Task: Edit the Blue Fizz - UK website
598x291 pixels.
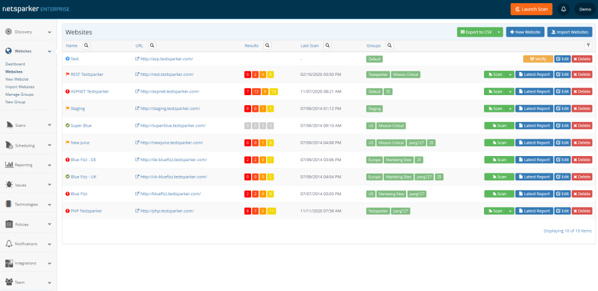Action: [562, 177]
